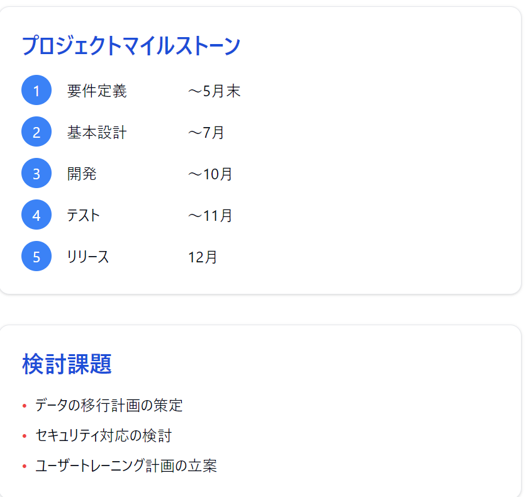526x497 pixels.
Task: Click the プロジェクトマイルストーン heading
Action: (131, 46)
